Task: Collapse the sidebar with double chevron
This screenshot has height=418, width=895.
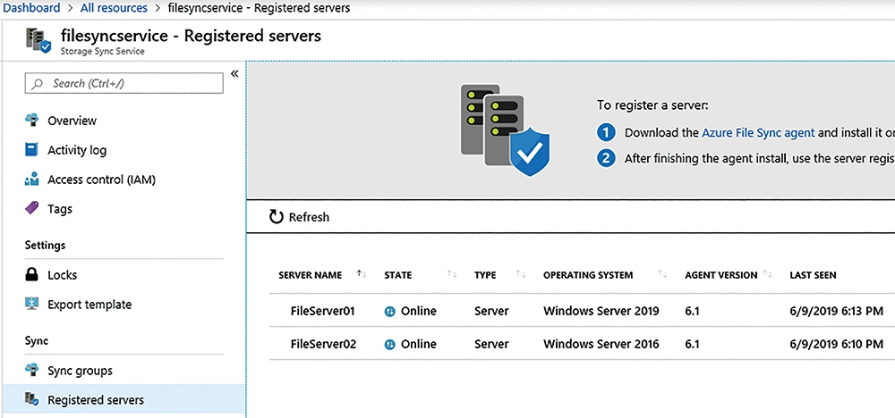Action: 234,73
